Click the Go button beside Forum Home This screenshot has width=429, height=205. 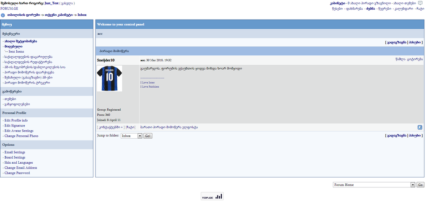point(421,185)
